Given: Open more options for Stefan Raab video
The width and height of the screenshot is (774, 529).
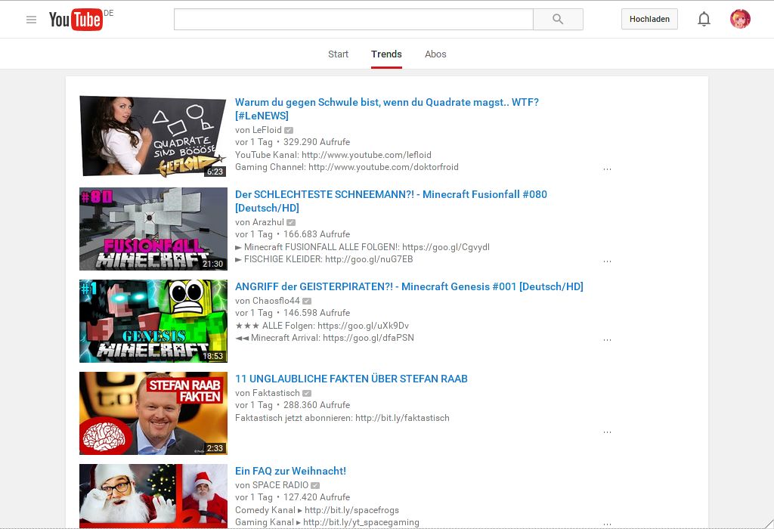Looking at the screenshot, I should [x=607, y=432].
